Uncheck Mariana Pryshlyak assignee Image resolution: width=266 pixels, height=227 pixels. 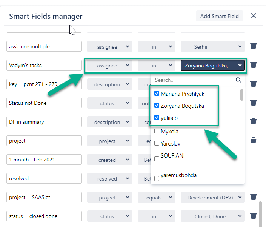157,94
